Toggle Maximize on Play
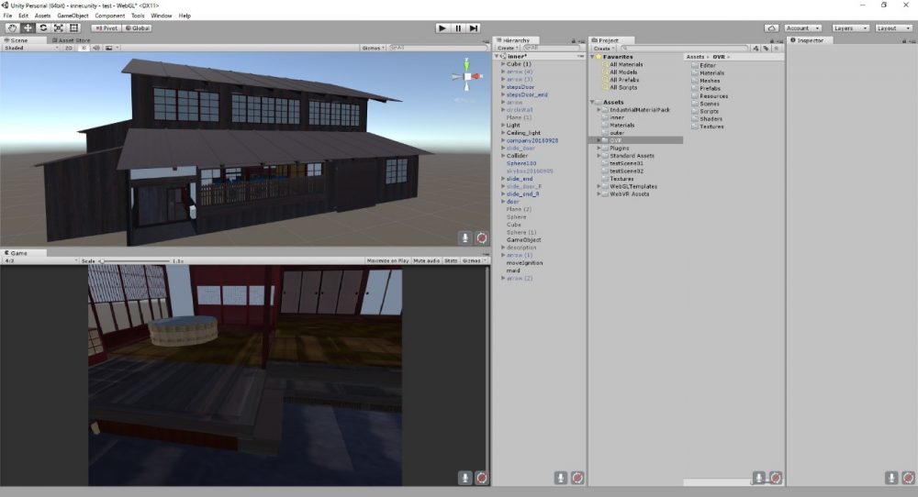 point(387,260)
